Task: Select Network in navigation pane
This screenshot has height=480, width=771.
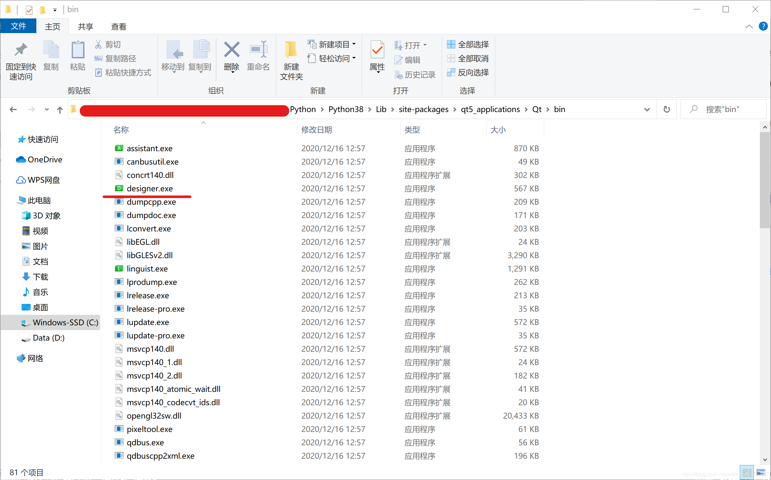Action: (x=30, y=358)
